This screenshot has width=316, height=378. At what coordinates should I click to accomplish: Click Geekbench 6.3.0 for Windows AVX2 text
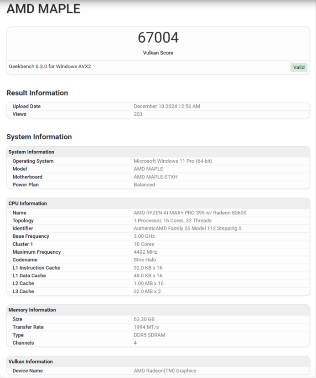pos(50,66)
